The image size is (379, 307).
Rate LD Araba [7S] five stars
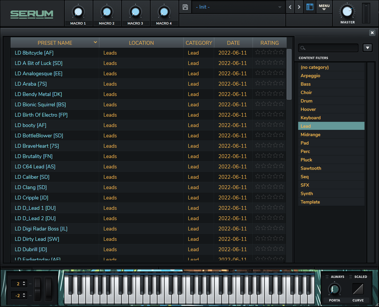281,83
